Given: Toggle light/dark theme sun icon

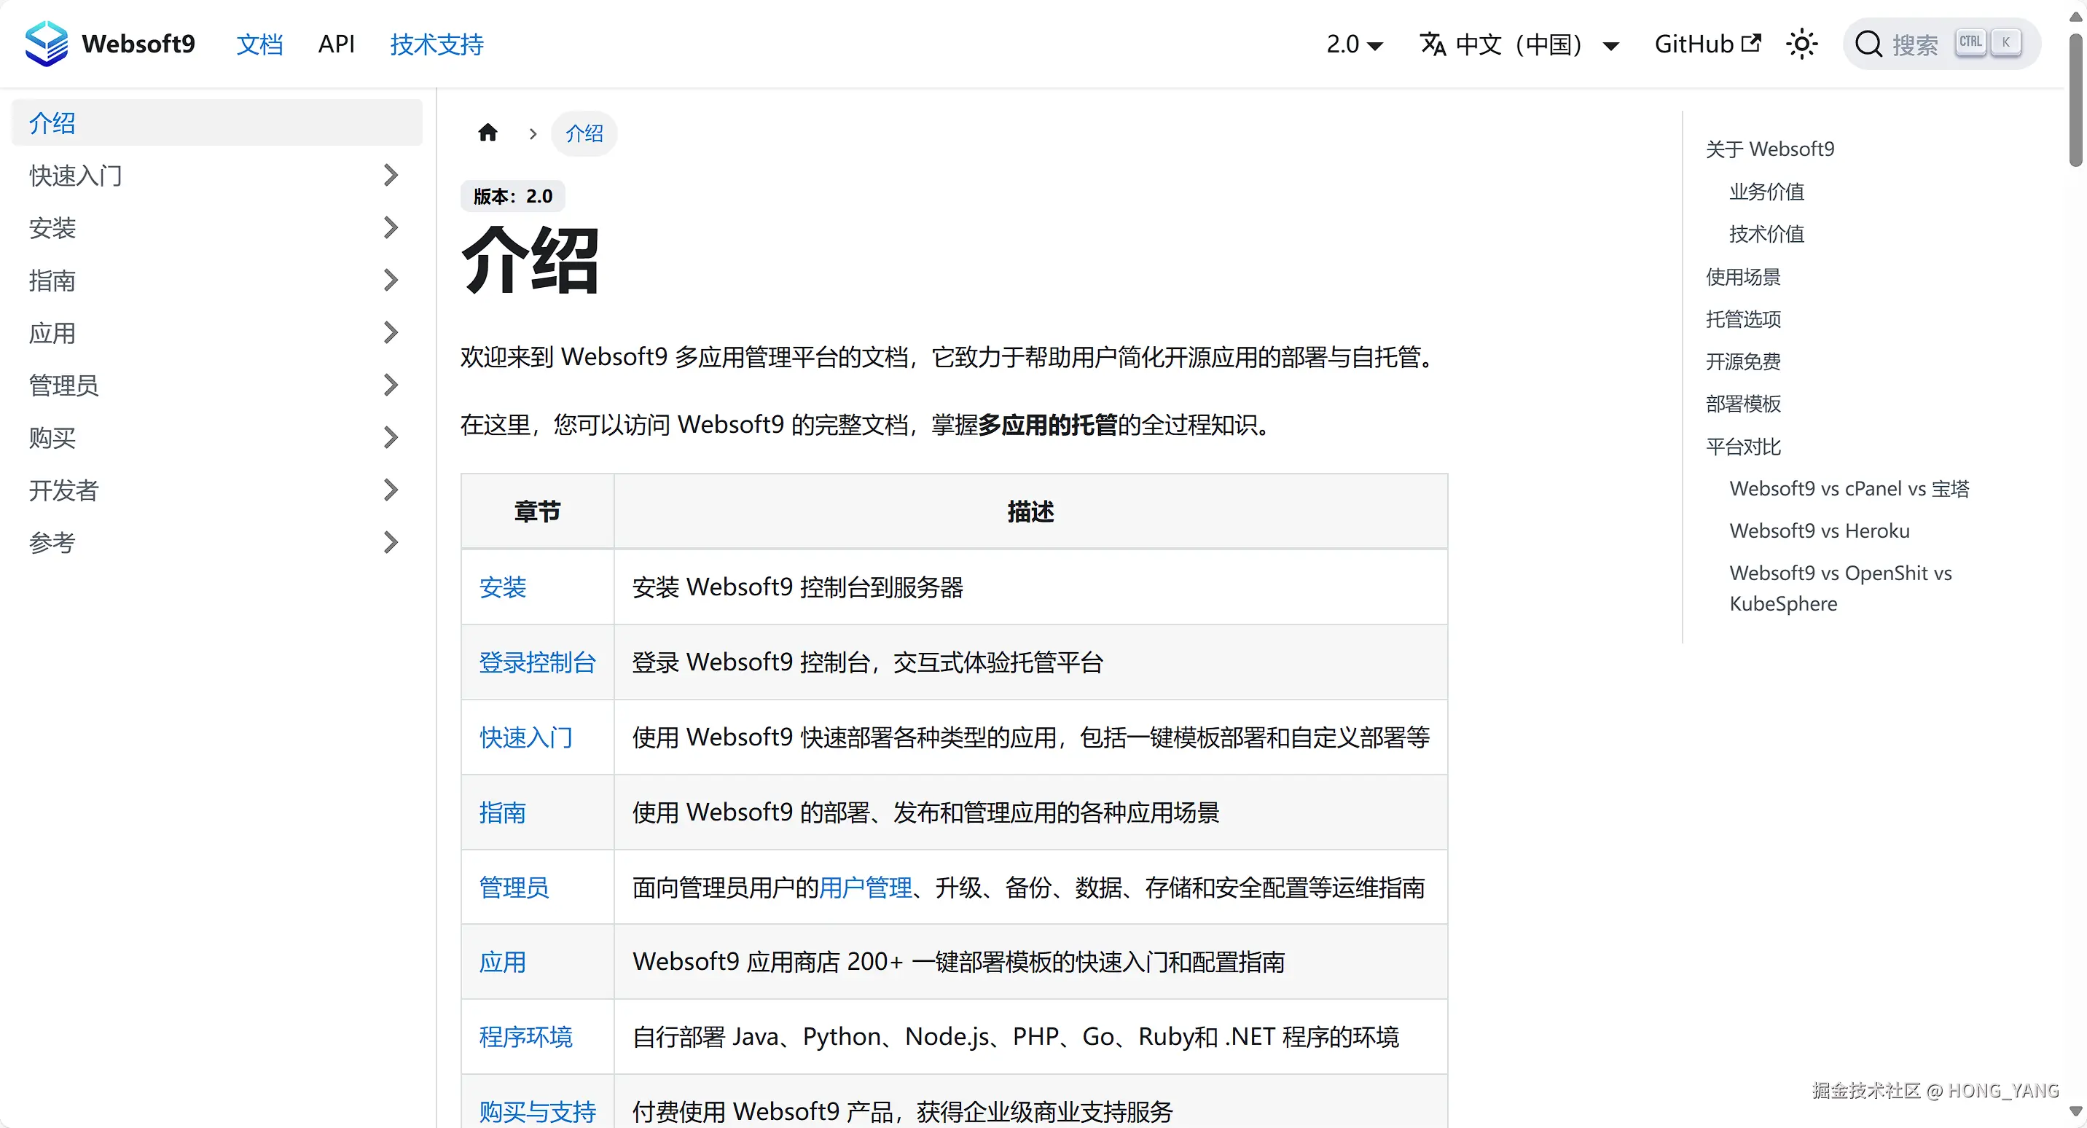Looking at the screenshot, I should pos(1802,44).
